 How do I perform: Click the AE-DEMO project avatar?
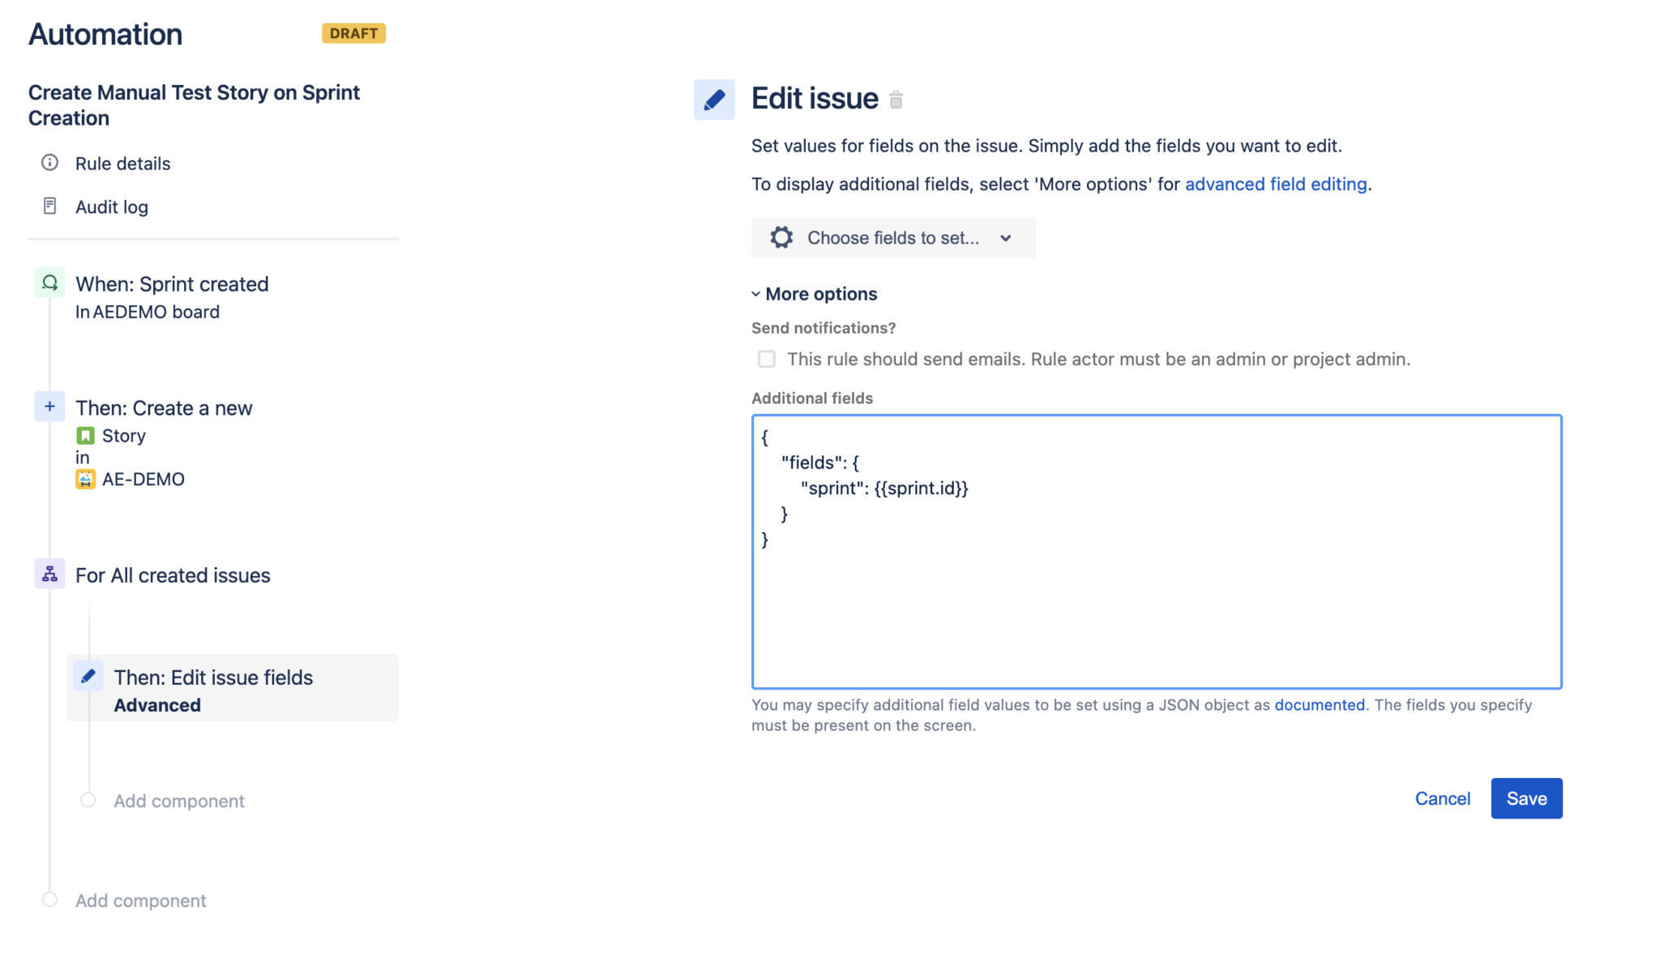point(87,478)
